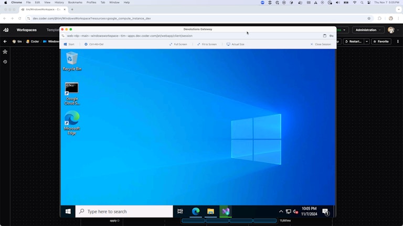
Task: Open the workspace resources sidebar icon
Action: pyautogui.click(x=5, y=52)
